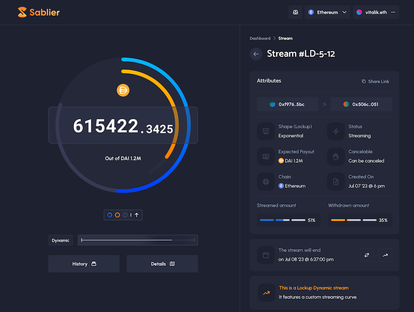Image resolution: width=414 pixels, height=312 pixels.
Task: Click the Dynamic label button
Action: pos(60,240)
